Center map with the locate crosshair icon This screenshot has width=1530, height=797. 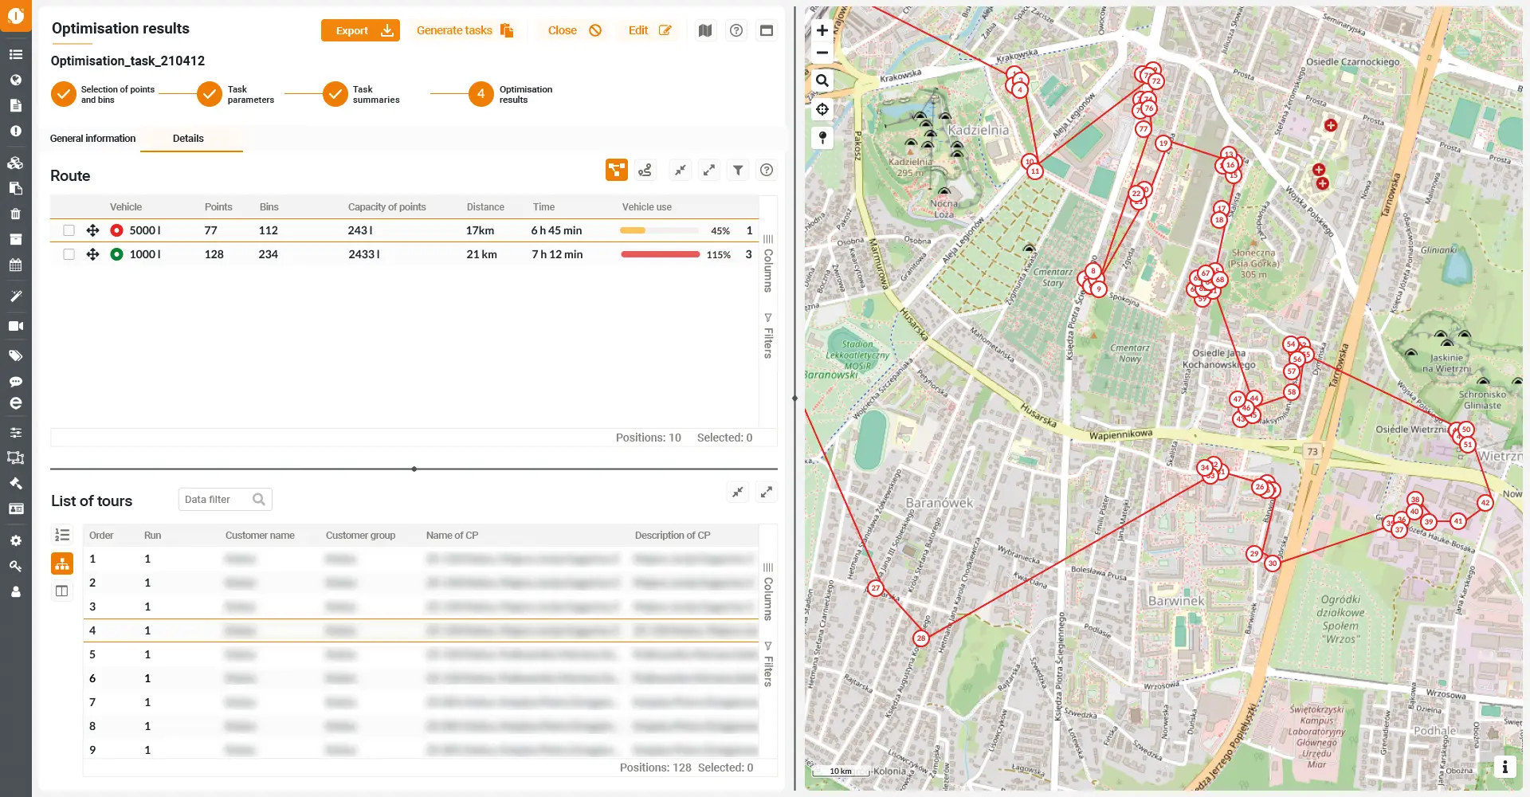[x=822, y=109]
